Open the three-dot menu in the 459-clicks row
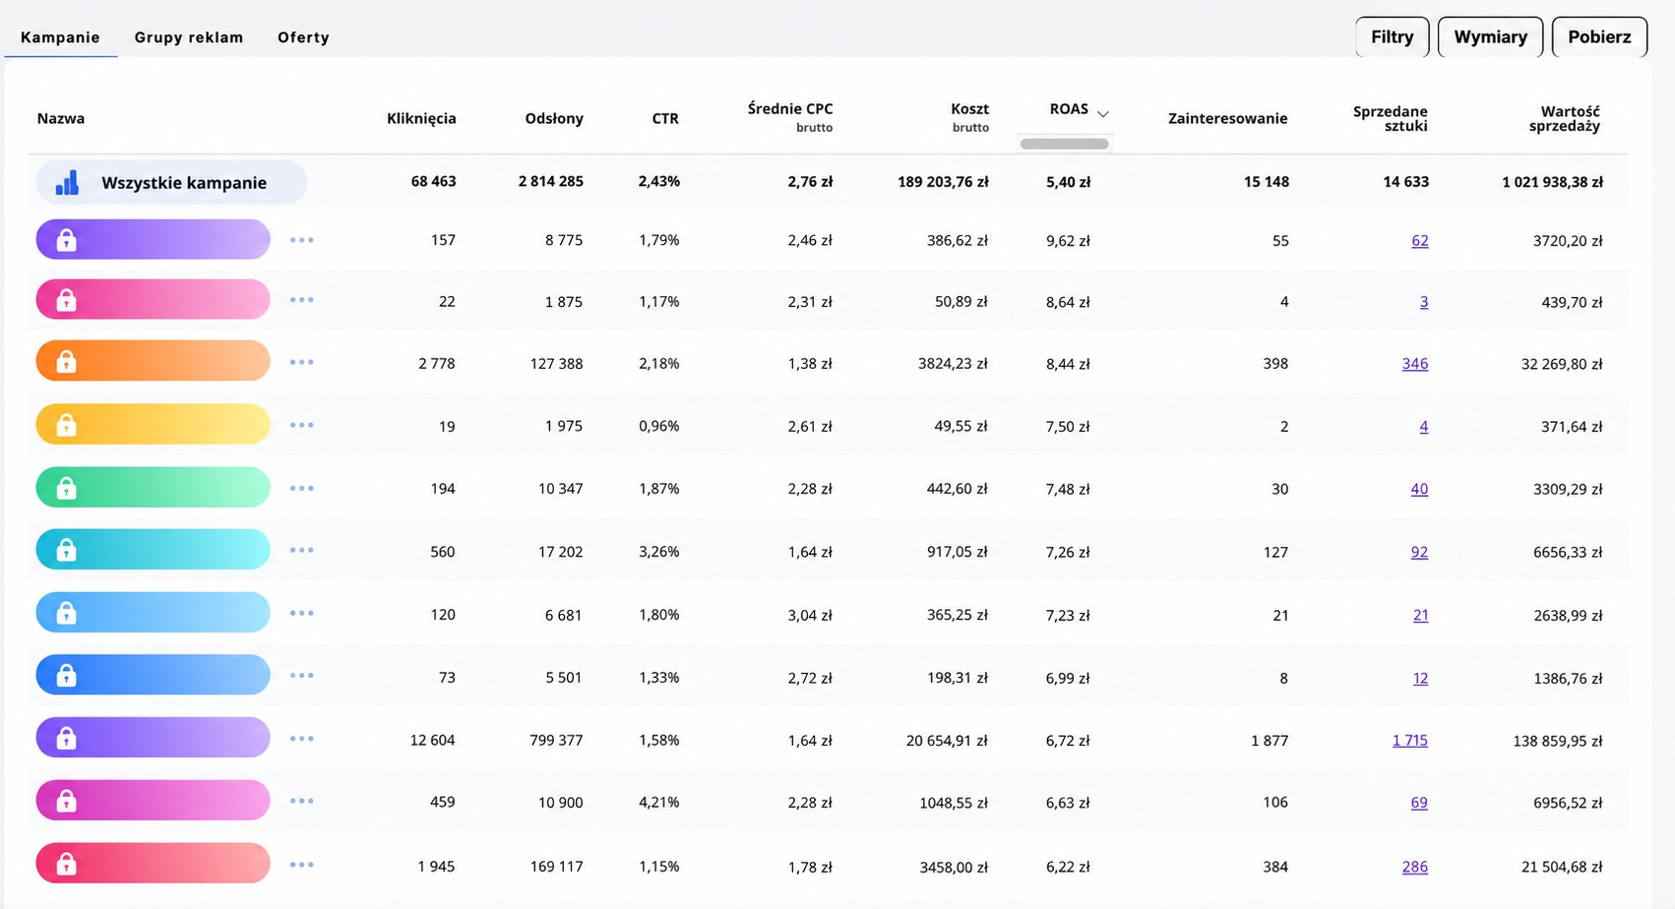Screen dimensions: 1675x909 pos(302,801)
